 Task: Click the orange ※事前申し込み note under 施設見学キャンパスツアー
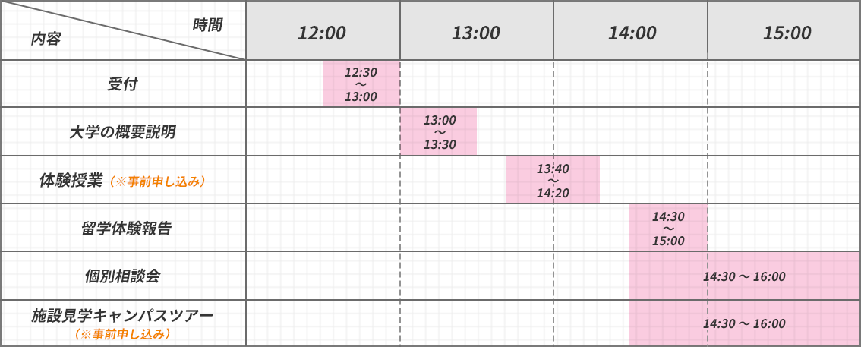[x=122, y=333]
